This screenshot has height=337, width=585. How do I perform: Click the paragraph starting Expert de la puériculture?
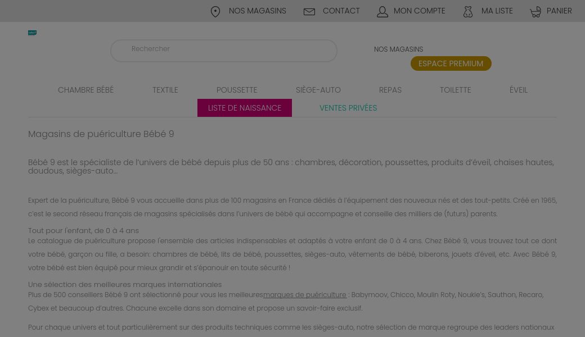click(292, 207)
